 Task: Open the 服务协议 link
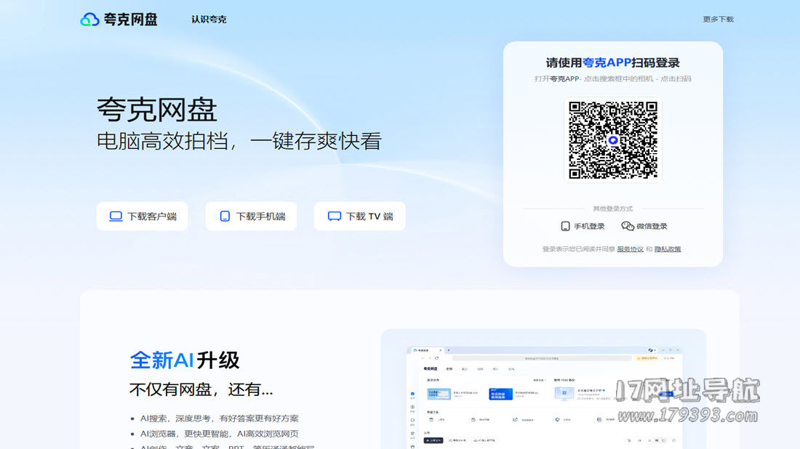coord(630,249)
